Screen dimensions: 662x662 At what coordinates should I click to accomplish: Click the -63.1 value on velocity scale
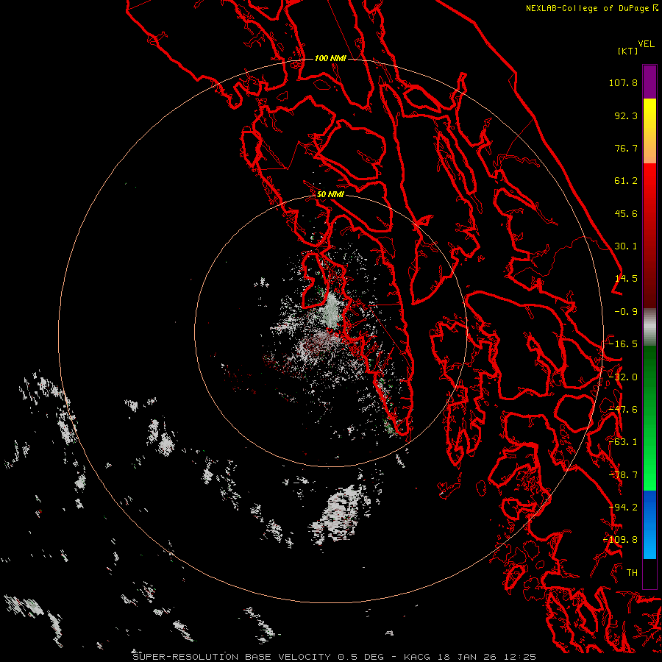623,442
